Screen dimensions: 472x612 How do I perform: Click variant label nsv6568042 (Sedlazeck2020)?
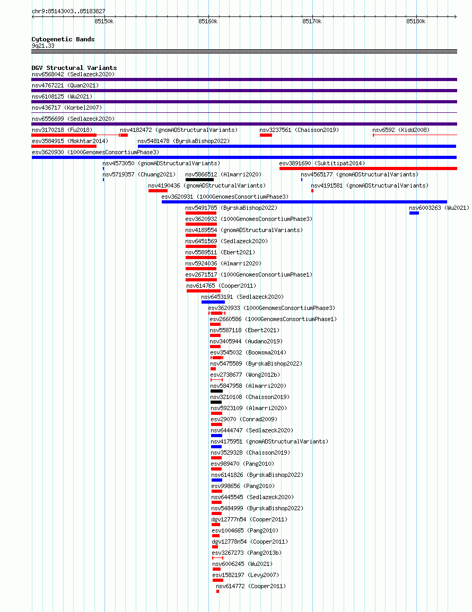click(x=73, y=74)
